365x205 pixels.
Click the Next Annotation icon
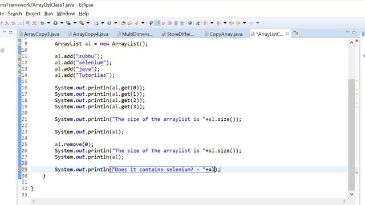pos(205,23)
